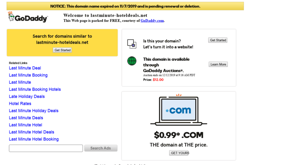Open the Hotel Rates link
Image resolution: width=303 pixels, height=165 pixels.
point(20,103)
